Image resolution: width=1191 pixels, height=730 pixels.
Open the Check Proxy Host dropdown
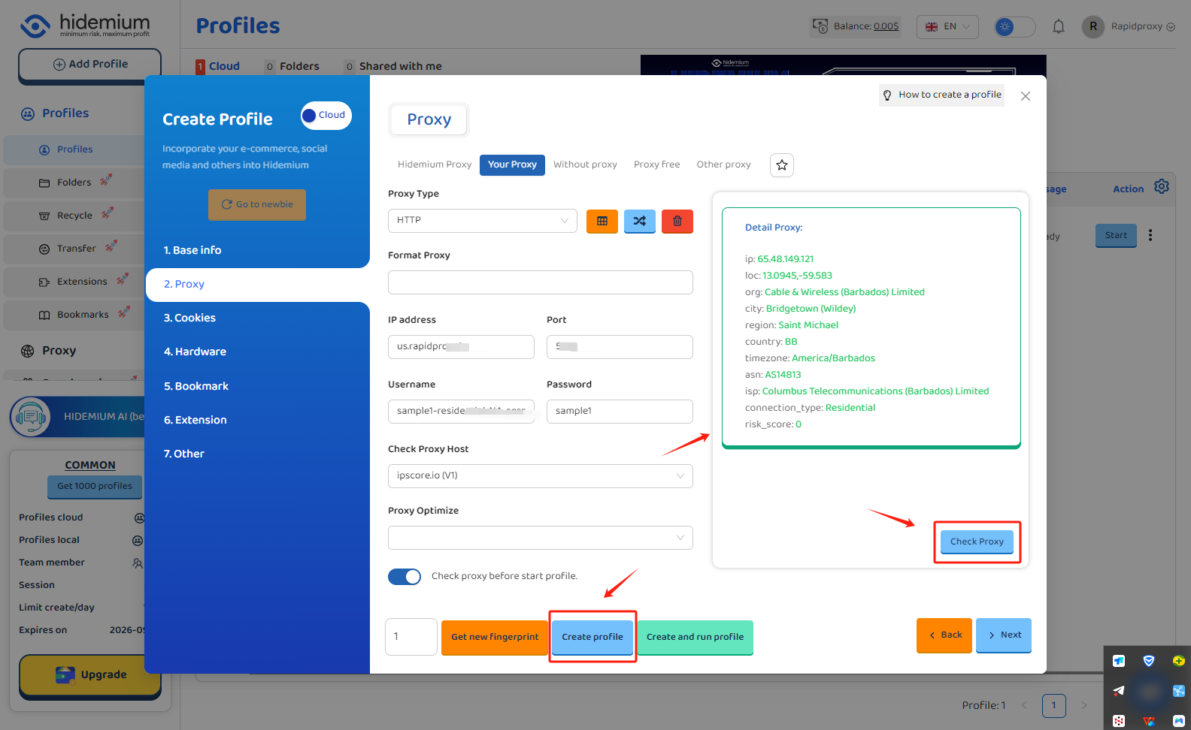tap(541, 476)
